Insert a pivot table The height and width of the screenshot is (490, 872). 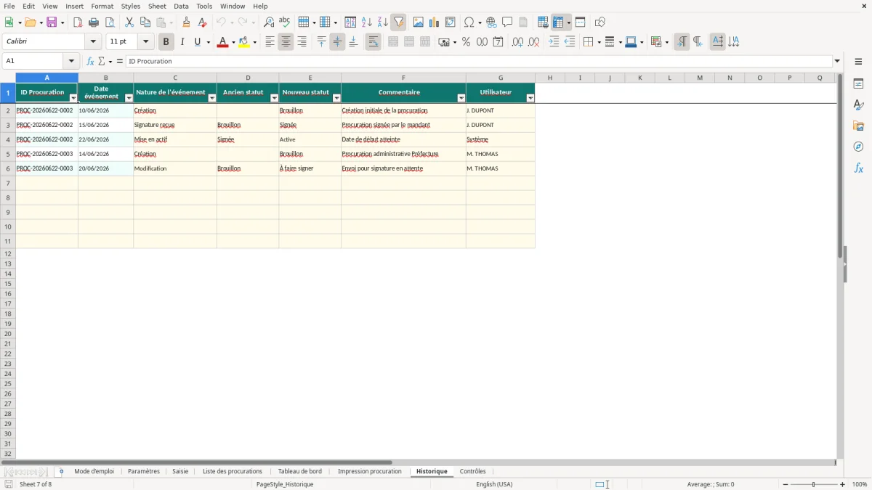coord(451,23)
